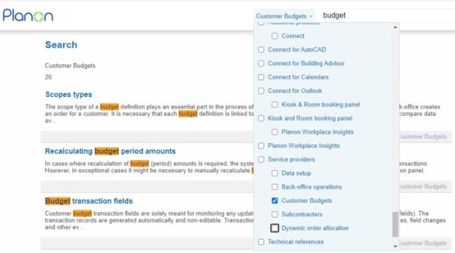Image resolution: width=455 pixels, height=253 pixels.
Task: Click the chevron next to Customer Budgets
Action: pos(310,17)
